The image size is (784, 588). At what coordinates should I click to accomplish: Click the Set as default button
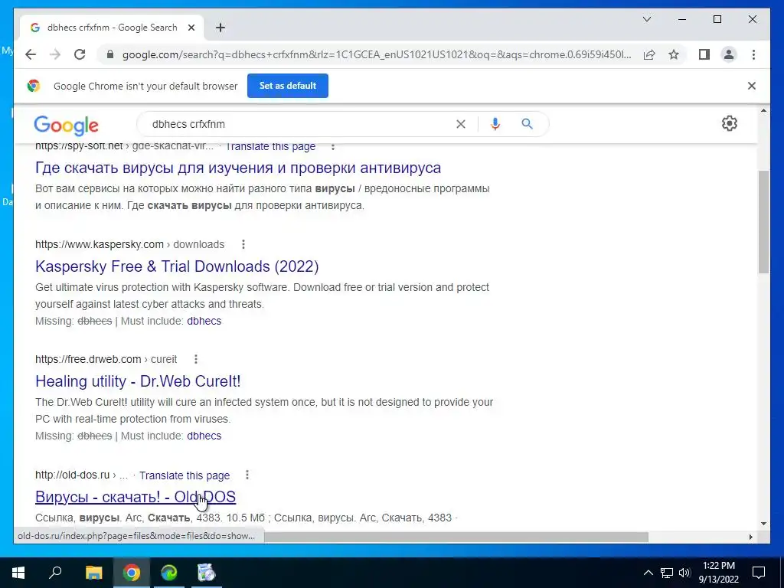tap(288, 86)
